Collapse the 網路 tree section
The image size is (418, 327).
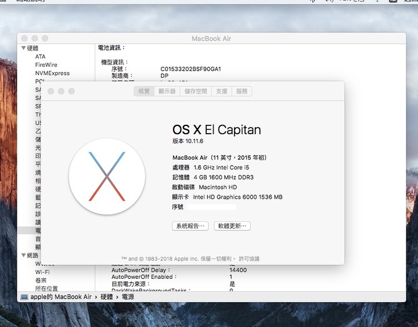click(23, 255)
